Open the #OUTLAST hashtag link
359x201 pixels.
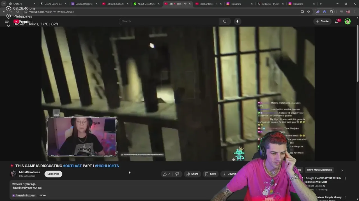click(72, 166)
